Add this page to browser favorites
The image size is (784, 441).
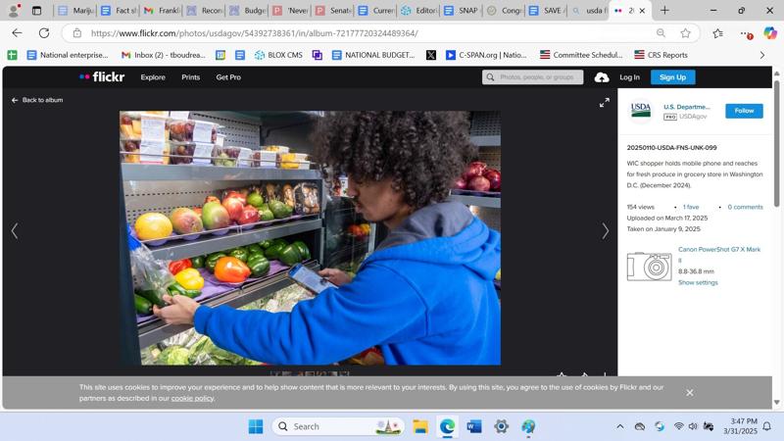click(685, 33)
